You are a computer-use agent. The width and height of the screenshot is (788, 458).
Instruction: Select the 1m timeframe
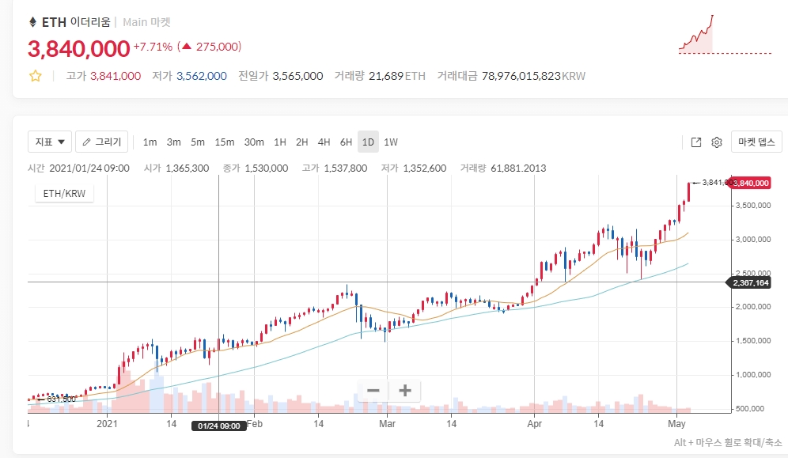pyautogui.click(x=150, y=142)
